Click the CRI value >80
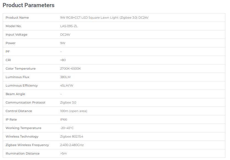The height and width of the screenshot is (160, 230). (63, 60)
